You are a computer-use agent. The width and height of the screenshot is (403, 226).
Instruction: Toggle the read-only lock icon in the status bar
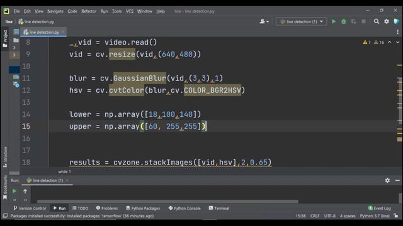pos(396,216)
